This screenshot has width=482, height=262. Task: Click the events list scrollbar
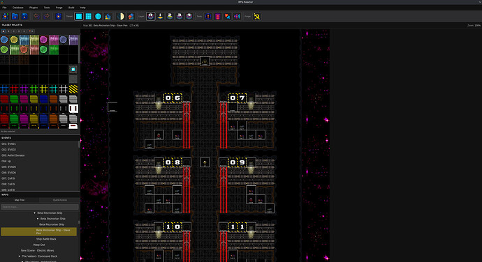(79, 144)
